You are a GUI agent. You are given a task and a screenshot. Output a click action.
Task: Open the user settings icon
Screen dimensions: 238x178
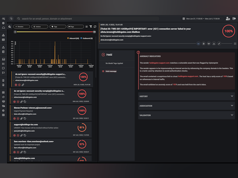(x=228, y=19)
